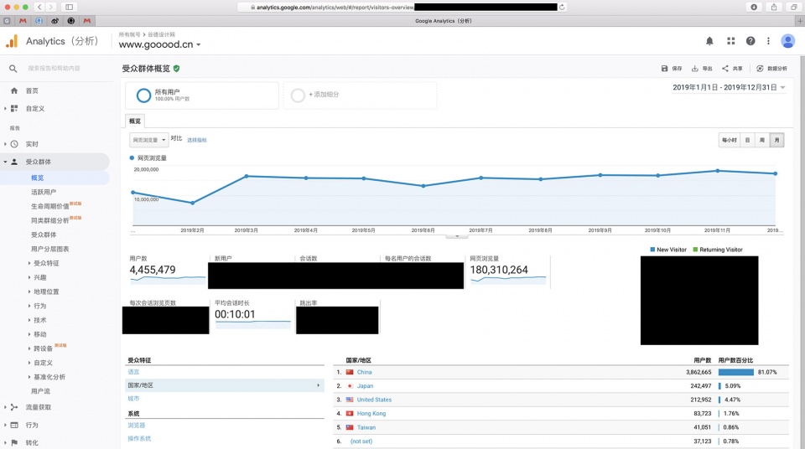Open the 网页浏览量 metric dropdown

pos(149,140)
